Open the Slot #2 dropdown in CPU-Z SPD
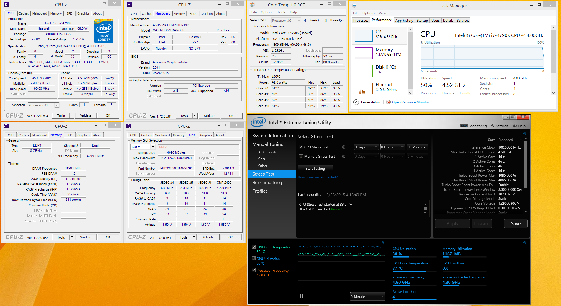This screenshot has width=561, height=306. [x=143, y=147]
